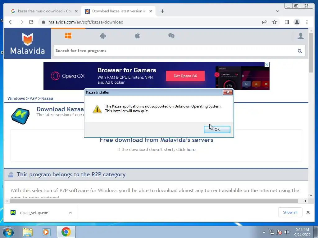Open Windows Media Player taskbar icon
Image resolution: width=318 pixels, height=238 pixels.
[47, 232]
